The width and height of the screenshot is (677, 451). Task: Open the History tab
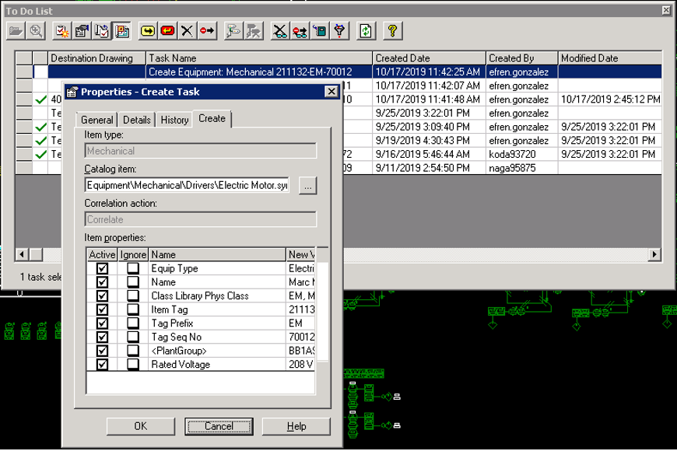point(174,120)
